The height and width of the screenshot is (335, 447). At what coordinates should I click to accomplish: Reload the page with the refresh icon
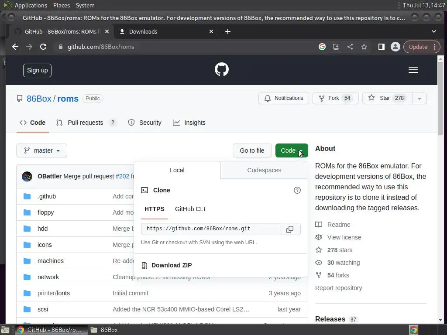[43, 47]
